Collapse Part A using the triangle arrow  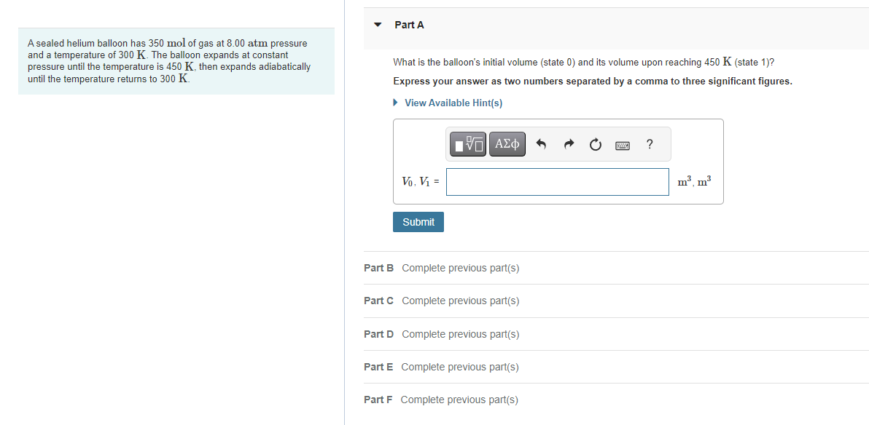click(378, 25)
